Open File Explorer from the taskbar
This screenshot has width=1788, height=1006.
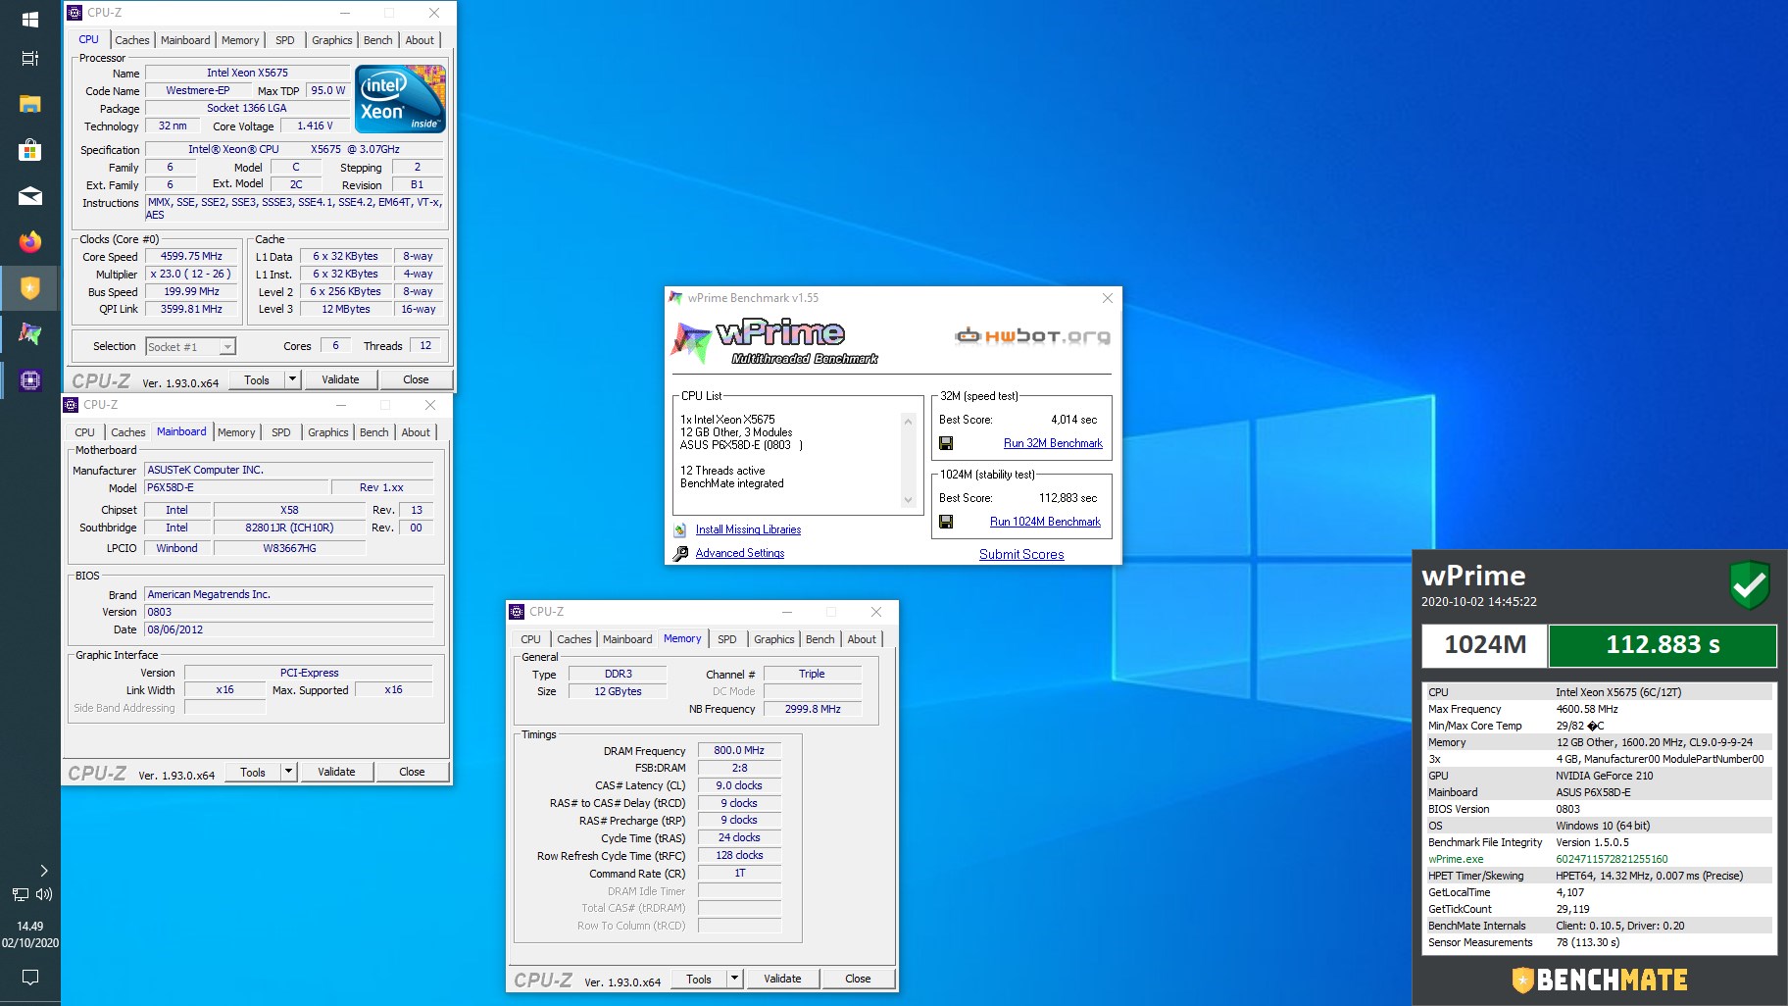(29, 104)
